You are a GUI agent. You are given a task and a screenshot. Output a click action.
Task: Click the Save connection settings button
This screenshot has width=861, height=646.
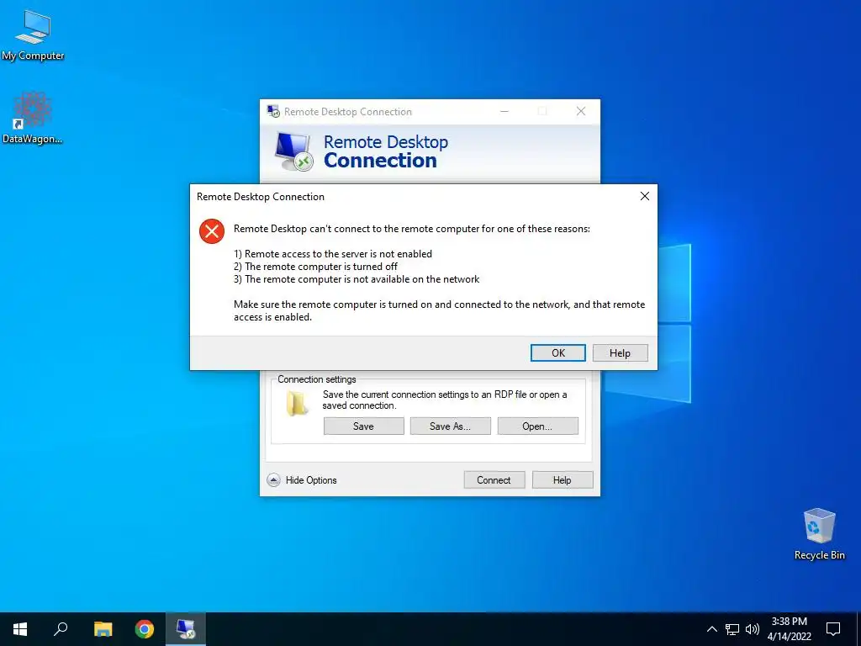point(363,426)
